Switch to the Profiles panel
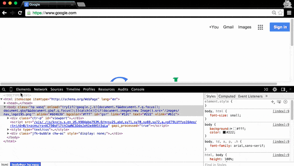Screen dimensions: 294x166 pos(89,89)
